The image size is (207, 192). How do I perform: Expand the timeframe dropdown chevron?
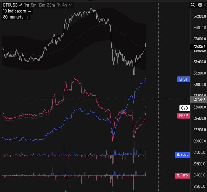71,5
